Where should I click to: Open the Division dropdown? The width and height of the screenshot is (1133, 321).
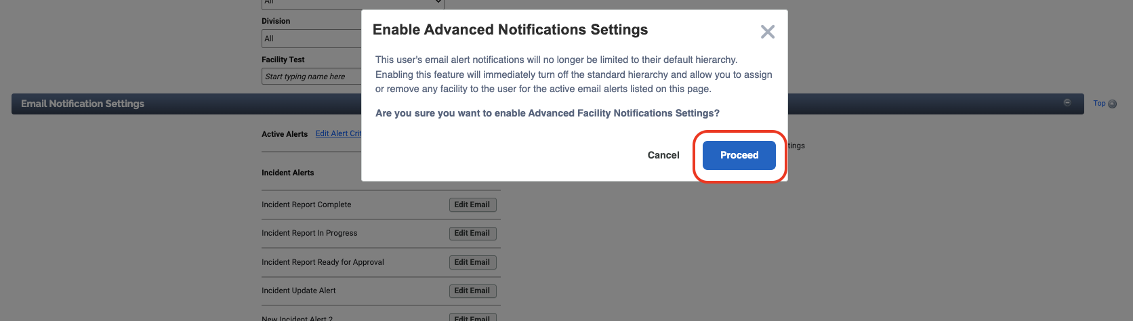312,39
